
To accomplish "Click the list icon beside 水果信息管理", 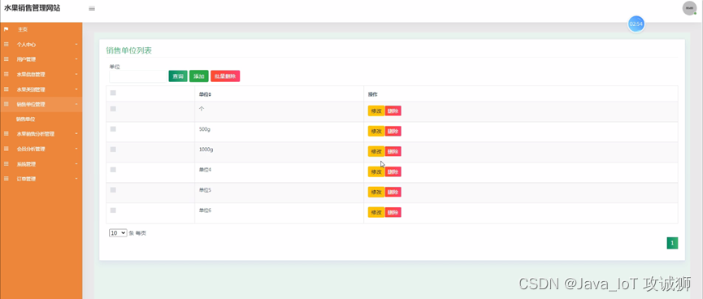I will click(x=7, y=75).
